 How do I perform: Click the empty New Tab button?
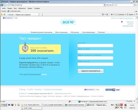click(41, 15)
